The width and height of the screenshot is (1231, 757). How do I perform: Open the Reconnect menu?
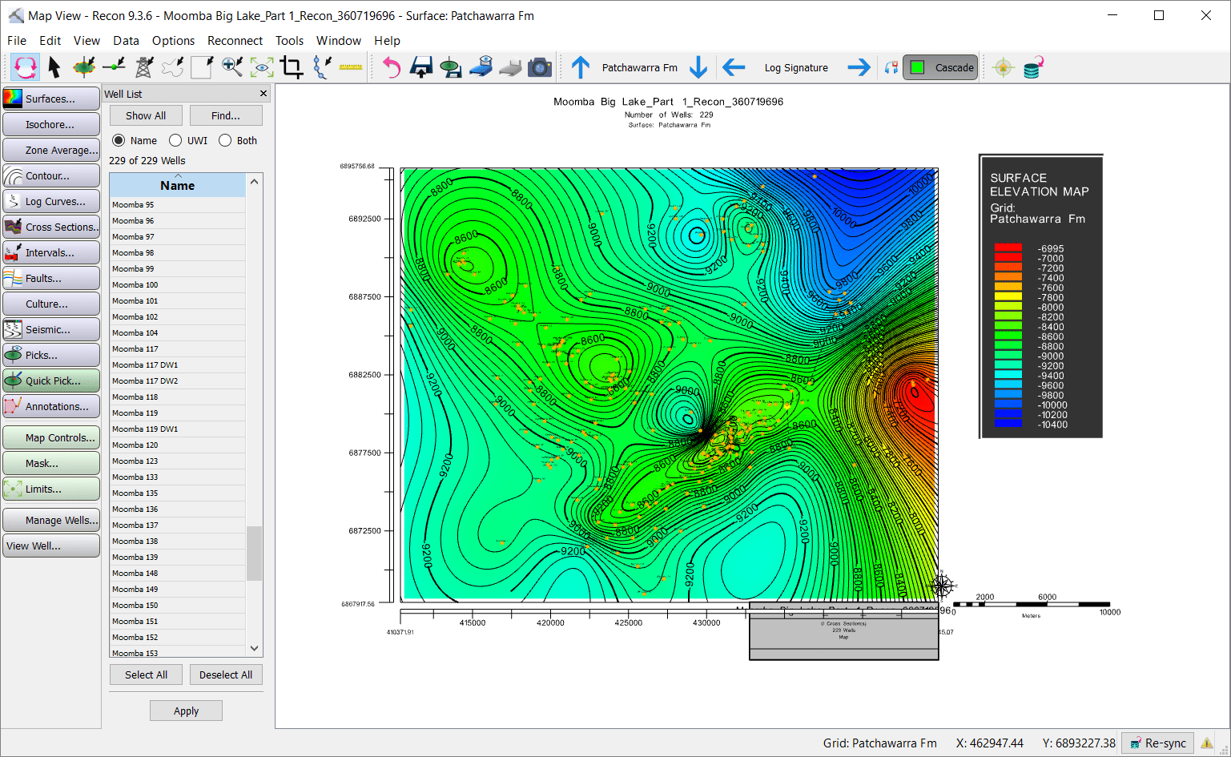[235, 41]
